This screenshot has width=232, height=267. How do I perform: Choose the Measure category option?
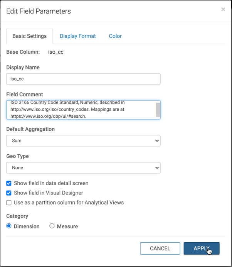tap(52, 226)
